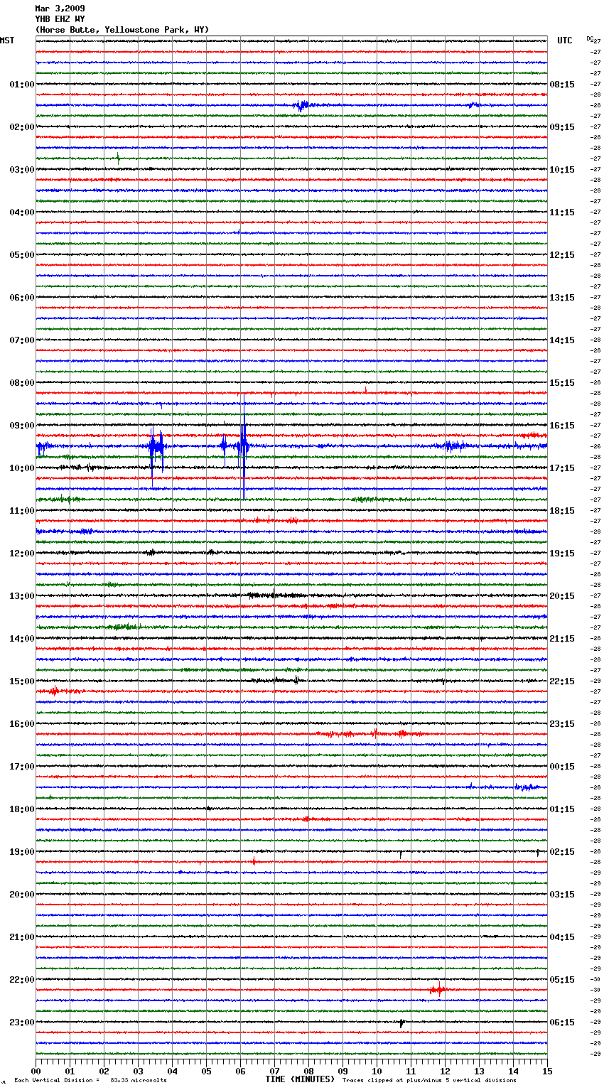Viewport: 604px width, 1090px height.
Task: Select the 06:00 MST row label
Action: [22, 298]
